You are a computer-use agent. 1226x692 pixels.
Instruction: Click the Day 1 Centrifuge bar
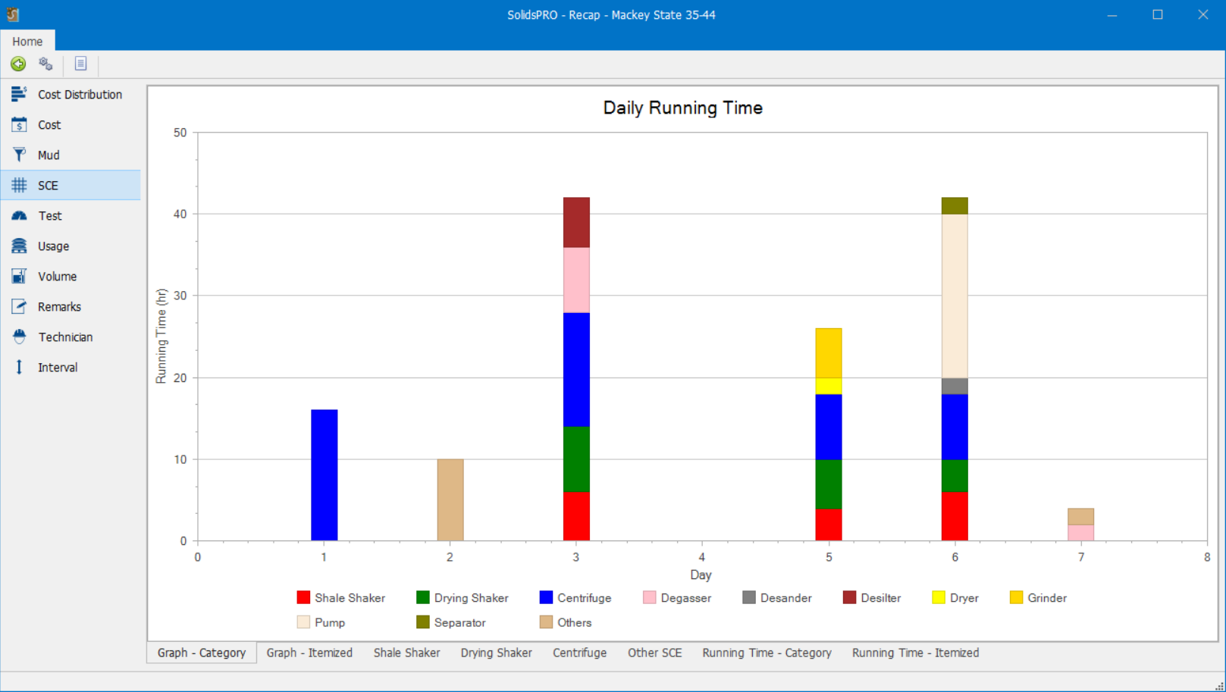(x=325, y=475)
